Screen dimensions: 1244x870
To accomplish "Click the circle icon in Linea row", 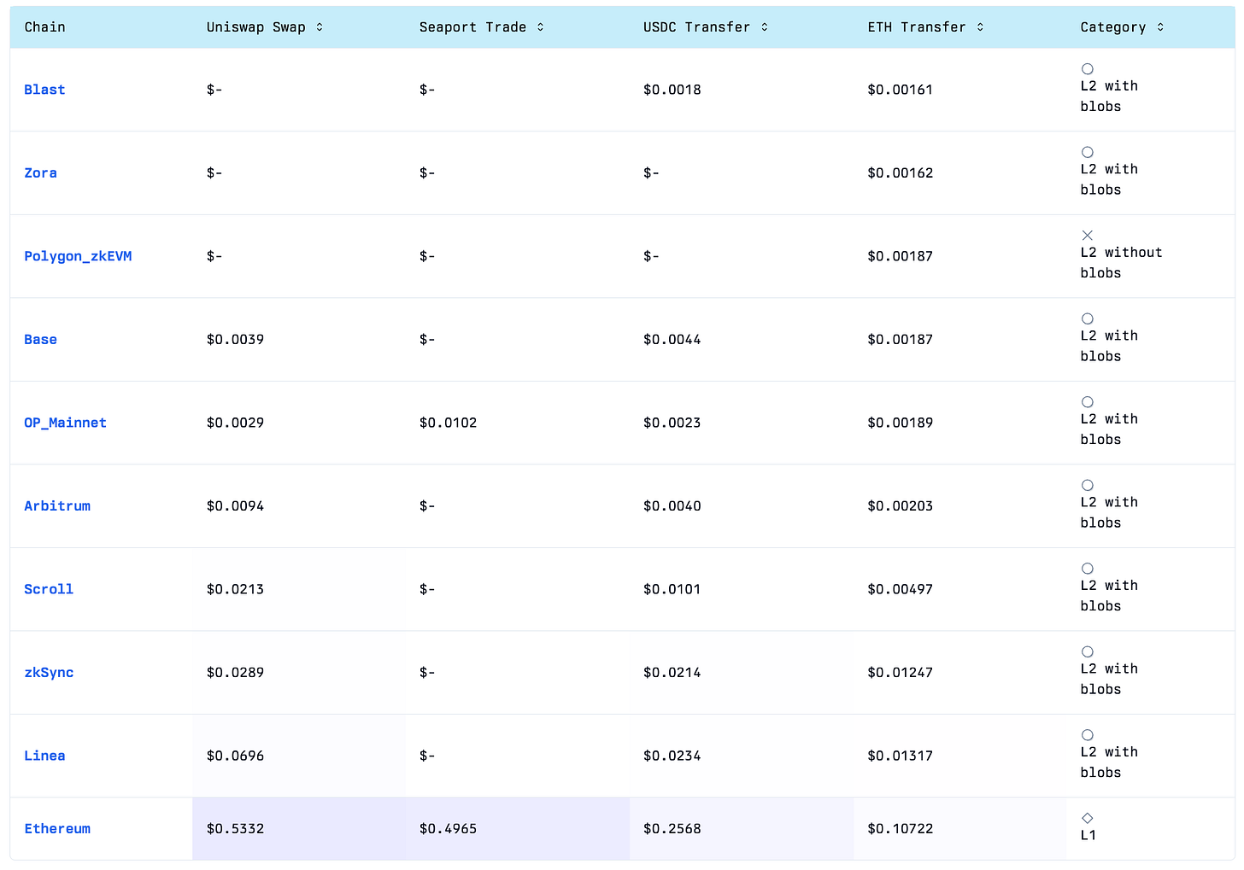I will [x=1088, y=735].
